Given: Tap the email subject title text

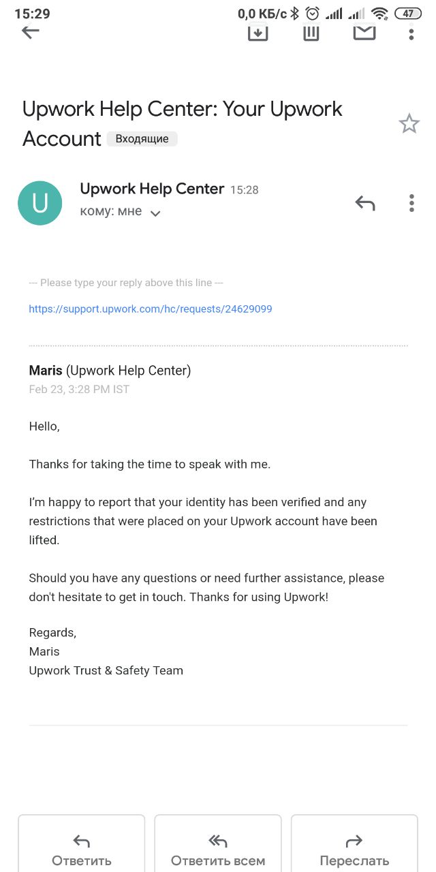Looking at the screenshot, I should coord(182,123).
